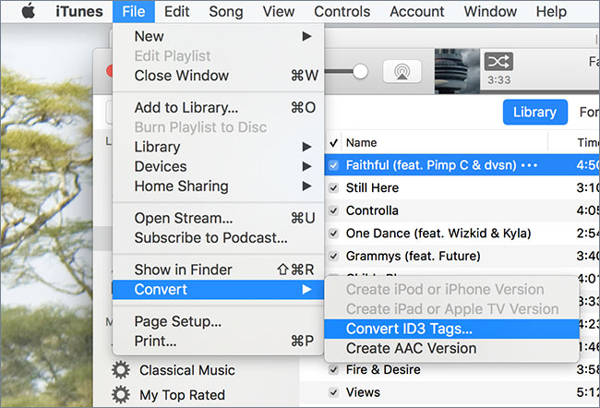Click the Classical Music smart playlist gear icon

(x=121, y=370)
